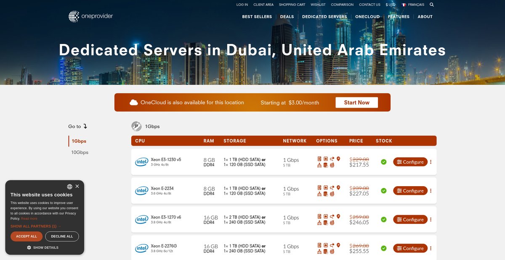505x260 pixels.
Task: Decline all cookies
Action: click(62, 236)
